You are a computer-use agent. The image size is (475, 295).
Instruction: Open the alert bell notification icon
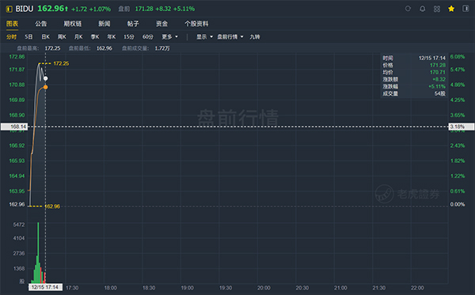click(x=422, y=9)
